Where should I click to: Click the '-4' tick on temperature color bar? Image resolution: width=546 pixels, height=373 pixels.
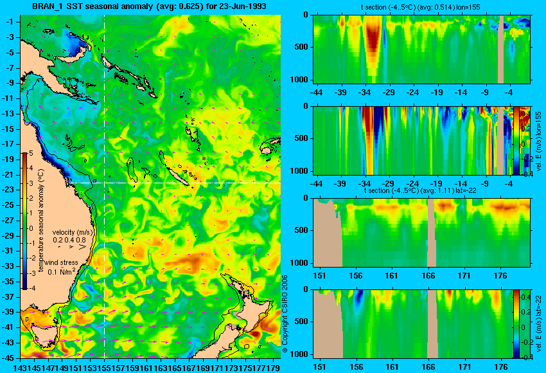pos(31,288)
